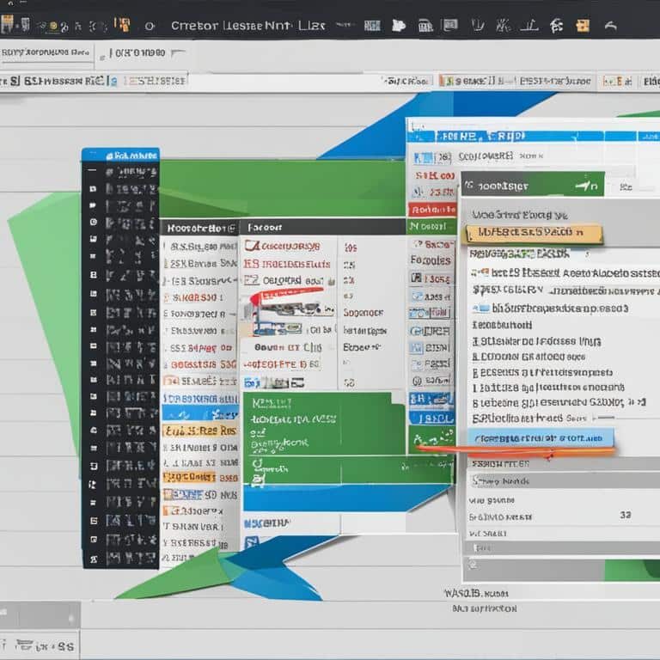Click the orange square icon in top toolbar
The image size is (660, 660).
pos(123,25)
